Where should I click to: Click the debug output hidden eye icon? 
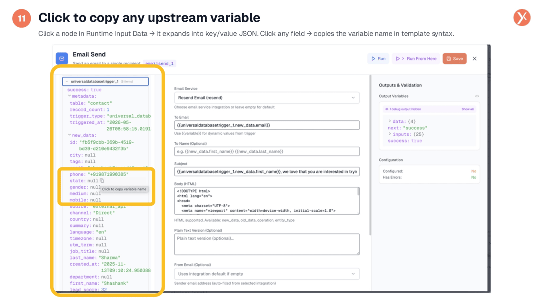[x=387, y=109]
